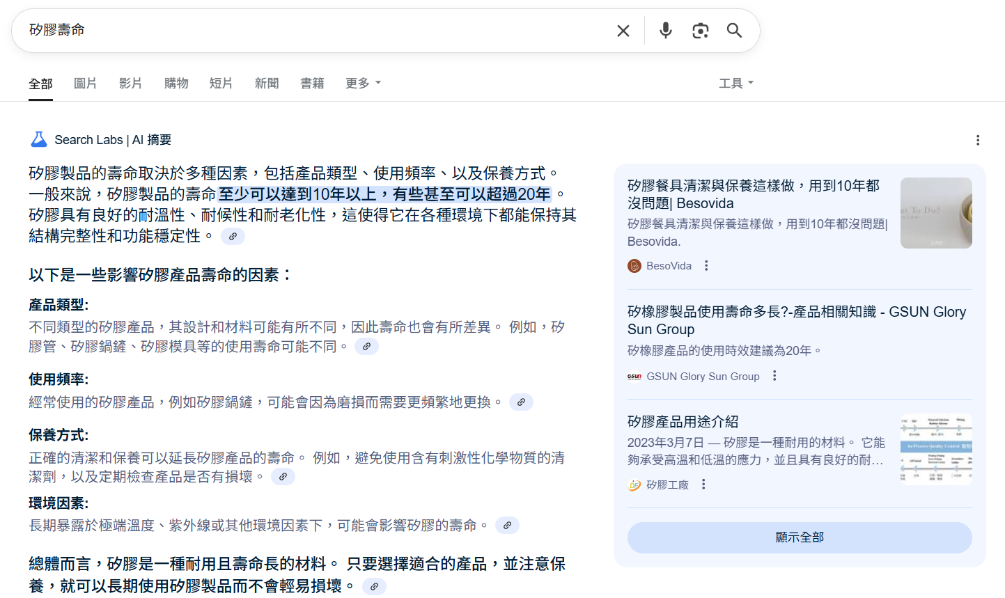
Task: Click the 使用頻率: subheading
Action: 59,379
